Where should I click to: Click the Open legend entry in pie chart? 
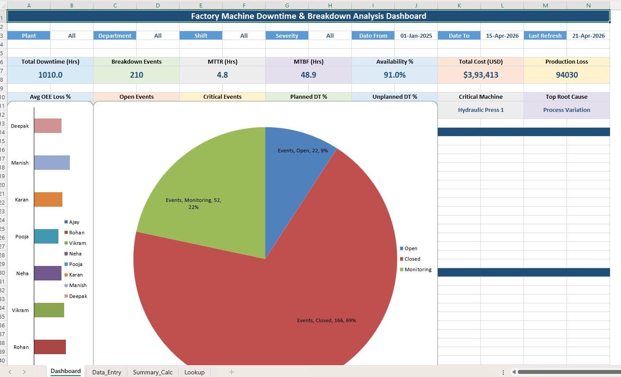tap(408, 248)
